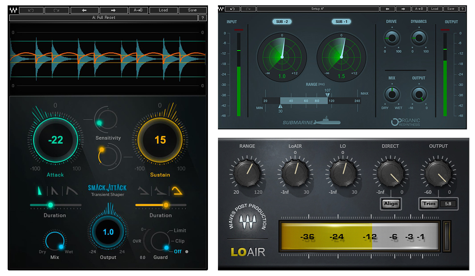The image size is (475, 276).
Task: Open the Setup A preset dropdown in Submarine
Action: [318, 9]
